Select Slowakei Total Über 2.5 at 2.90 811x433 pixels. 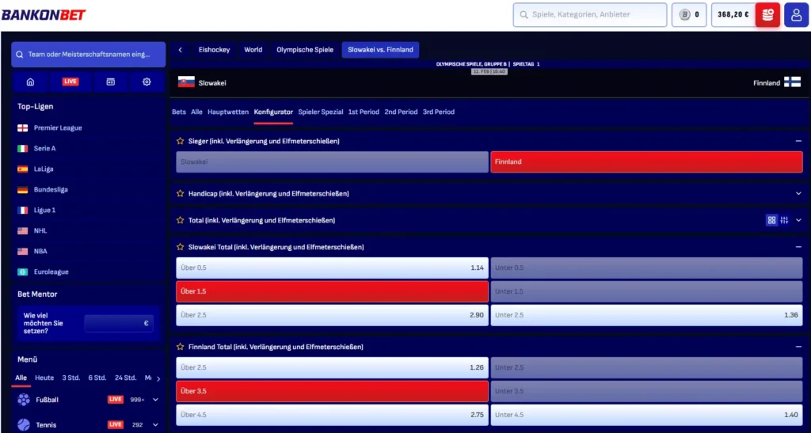pyautogui.click(x=332, y=315)
